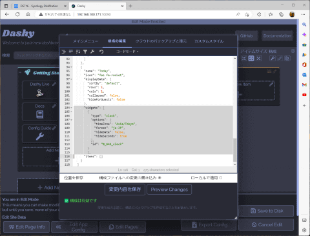
Task: Collapse JSON block at line 94
Action: click(72, 67)
